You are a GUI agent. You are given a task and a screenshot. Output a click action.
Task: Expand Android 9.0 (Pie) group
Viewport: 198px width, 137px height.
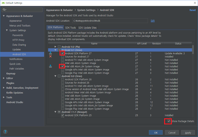(55, 47)
